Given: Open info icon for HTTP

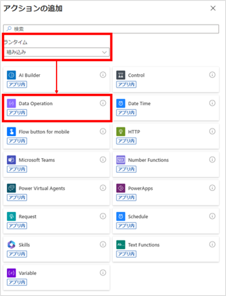Looking at the screenshot, I should click(x=212, y=131).
